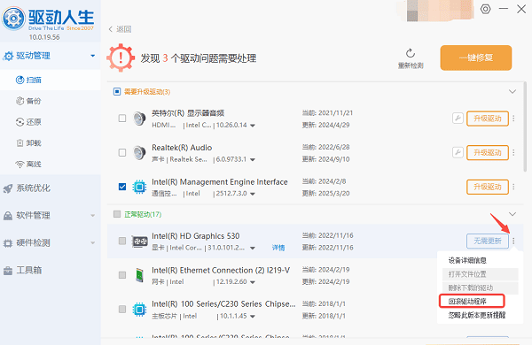This screenshot has width=532, height=345.
Task: Choose 回滚驱动程序 from context menu
Action: tap(472, 301)
